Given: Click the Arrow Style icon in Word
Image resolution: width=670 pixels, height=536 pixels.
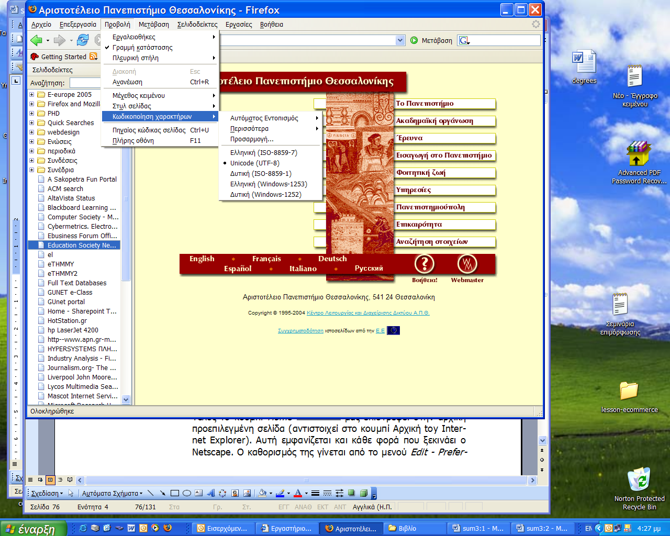Looking at the screenshot, I should [339, 493].
